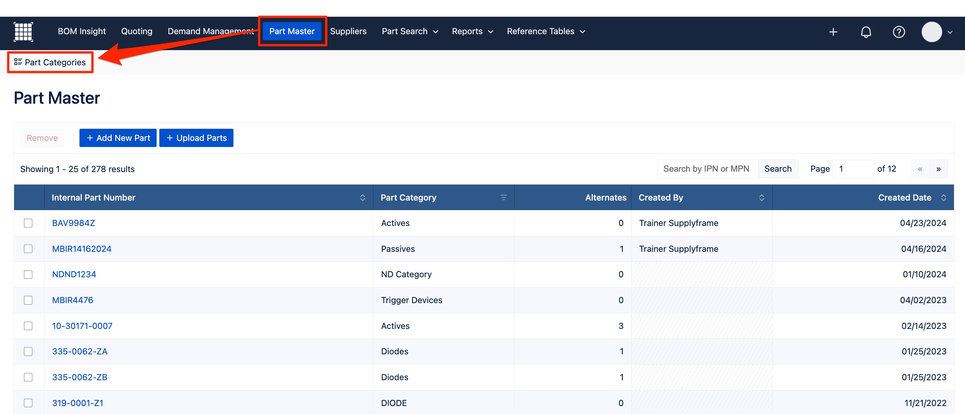Open the Part Categories submenu item
965x414 pixels.
coord(50,62)
